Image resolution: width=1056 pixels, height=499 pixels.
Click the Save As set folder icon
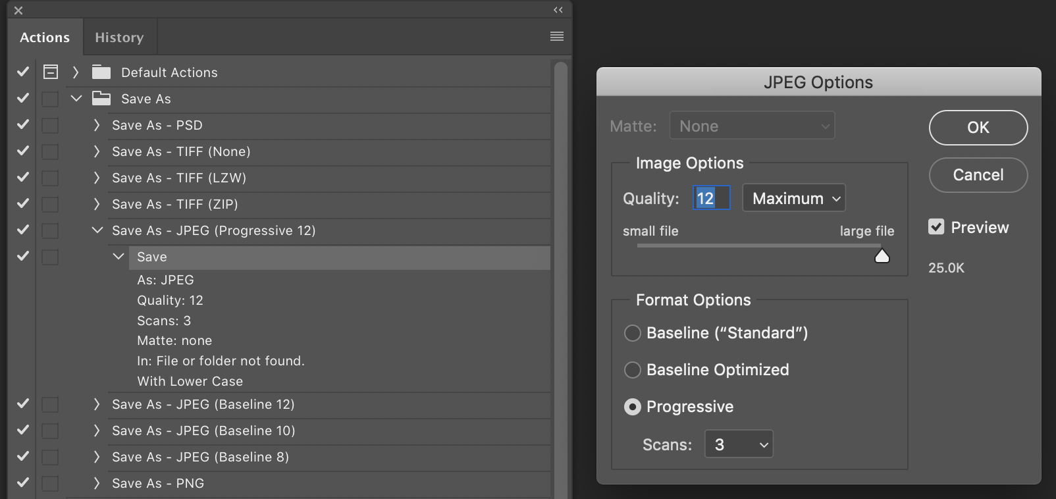coord(101,99)
